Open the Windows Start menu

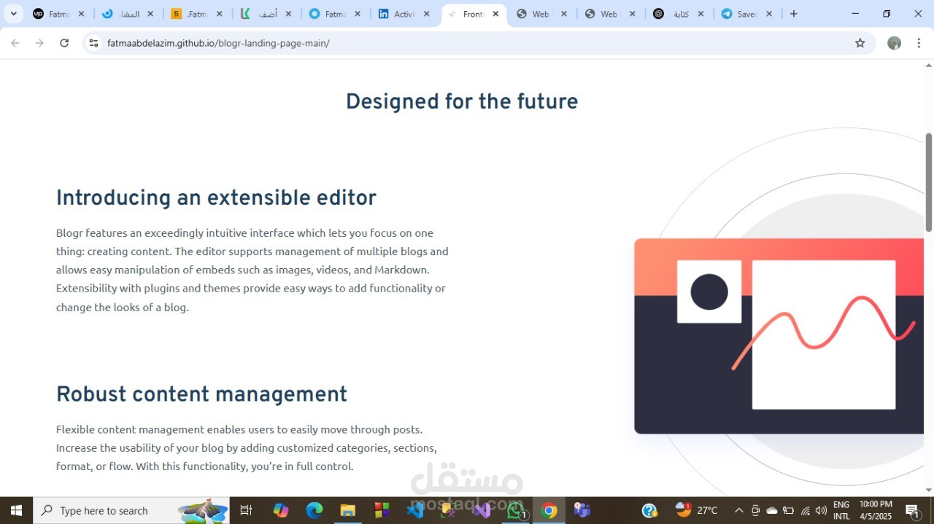coord(16,510)
